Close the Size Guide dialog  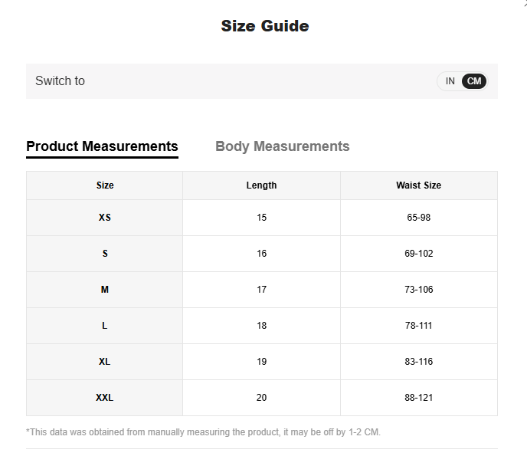[523, 3]
